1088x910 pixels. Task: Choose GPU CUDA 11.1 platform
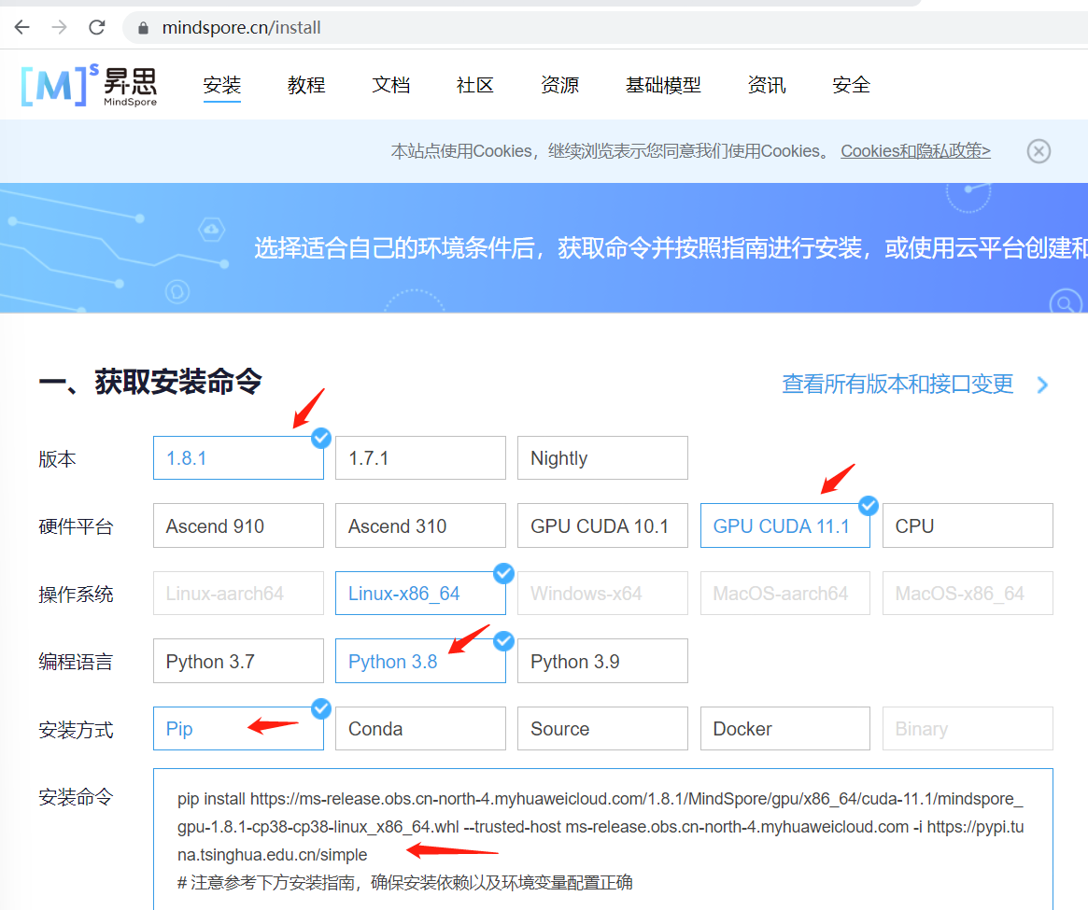point(784,525)
